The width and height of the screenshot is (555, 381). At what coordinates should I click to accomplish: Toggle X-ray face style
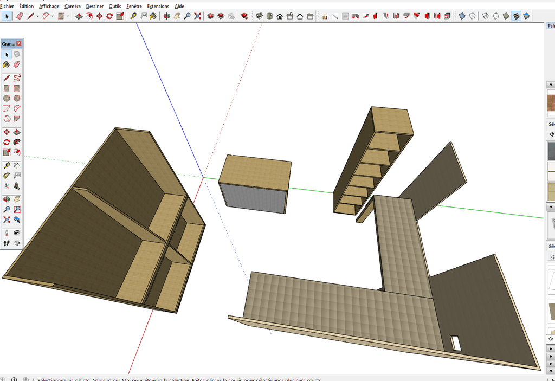click(462, 16)
